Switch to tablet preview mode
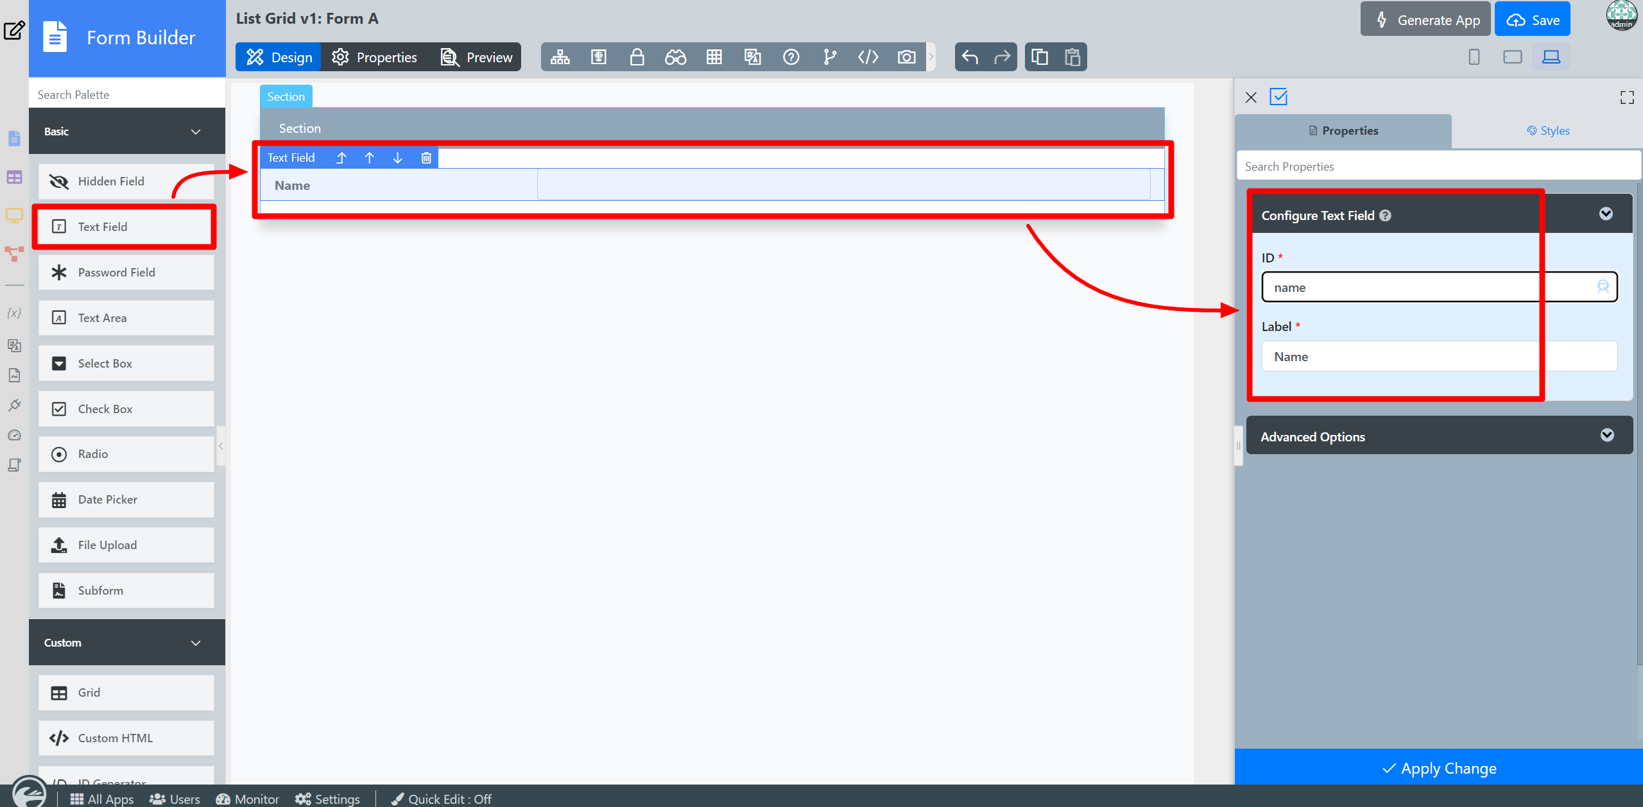The image size is (1643, 807). (x=1512, y=57)
